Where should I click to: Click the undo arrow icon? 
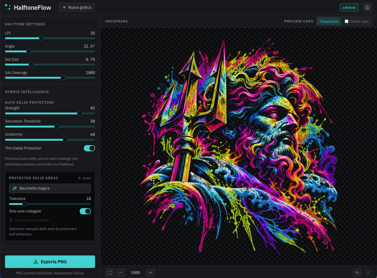(x=357, y=273)
